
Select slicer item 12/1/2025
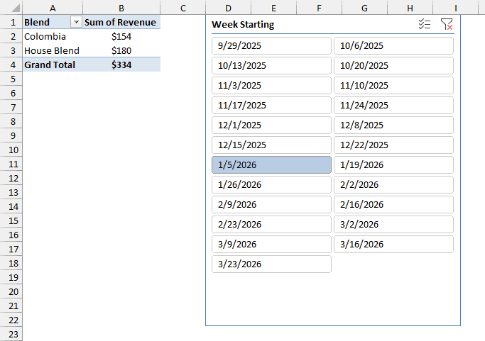(x=271, y=125)
